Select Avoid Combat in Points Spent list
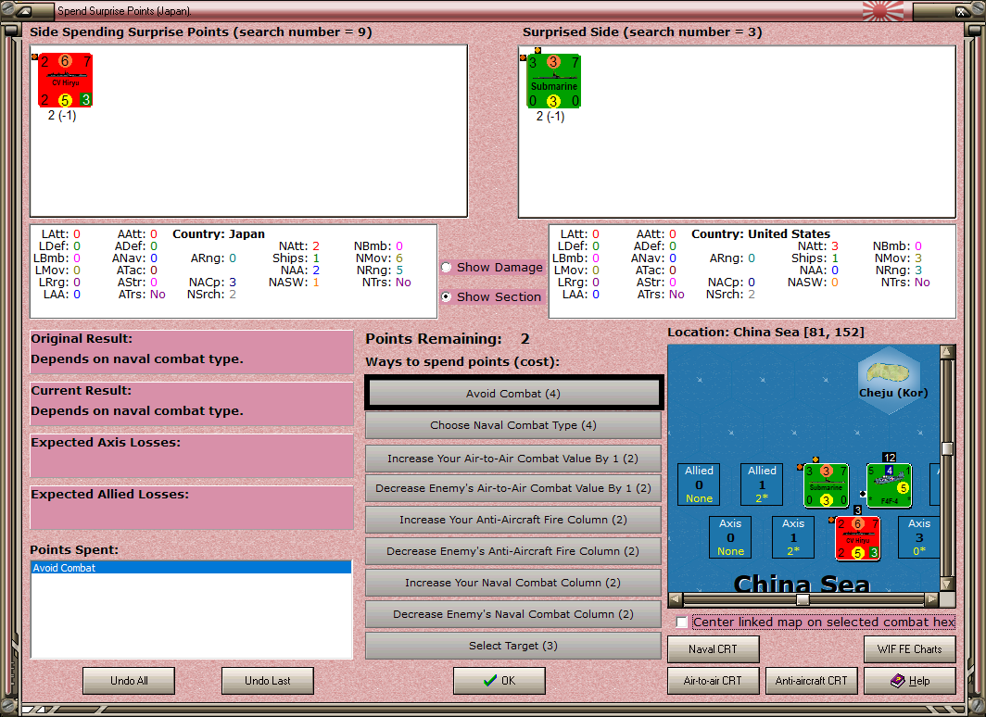 click(x=191, y=568)
